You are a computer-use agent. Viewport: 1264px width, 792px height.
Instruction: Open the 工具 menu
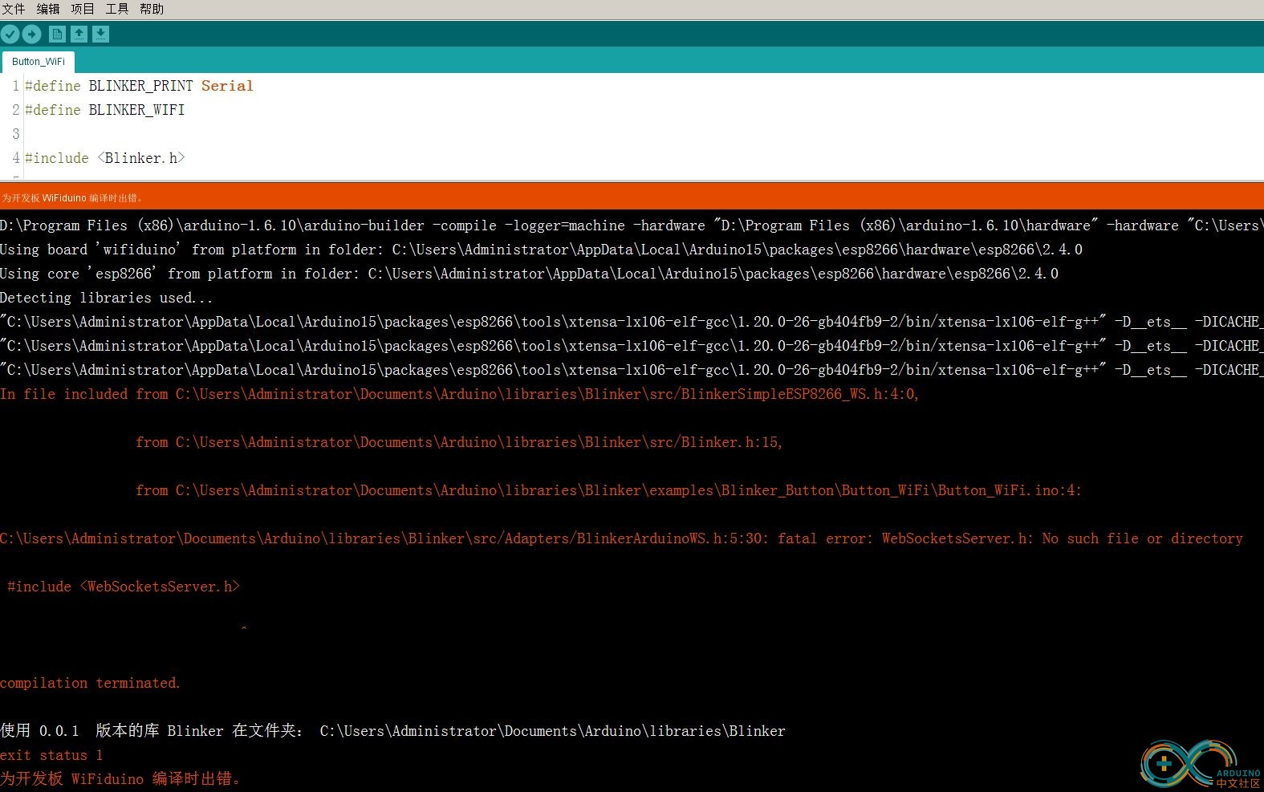pyautogui.click(x=117, y=9)
